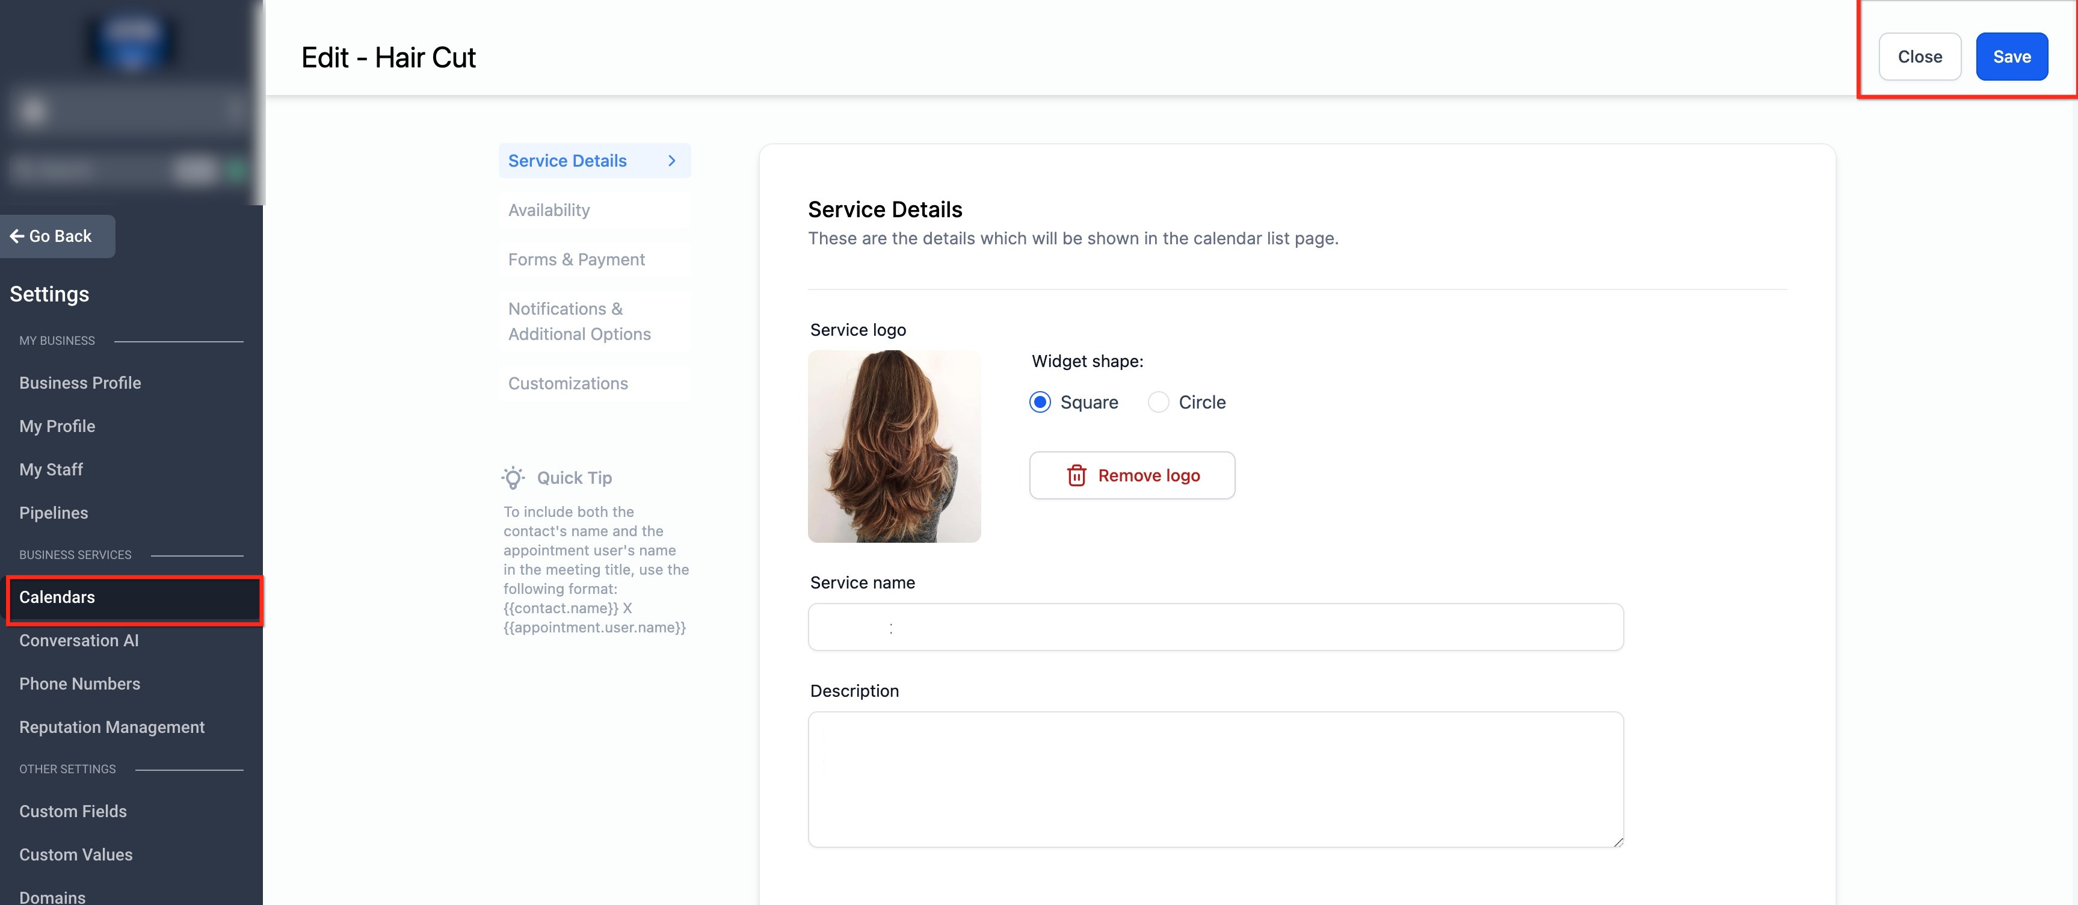Open Custom Fields settings
Screen dimensions: 2078x905
click(73, 812)
